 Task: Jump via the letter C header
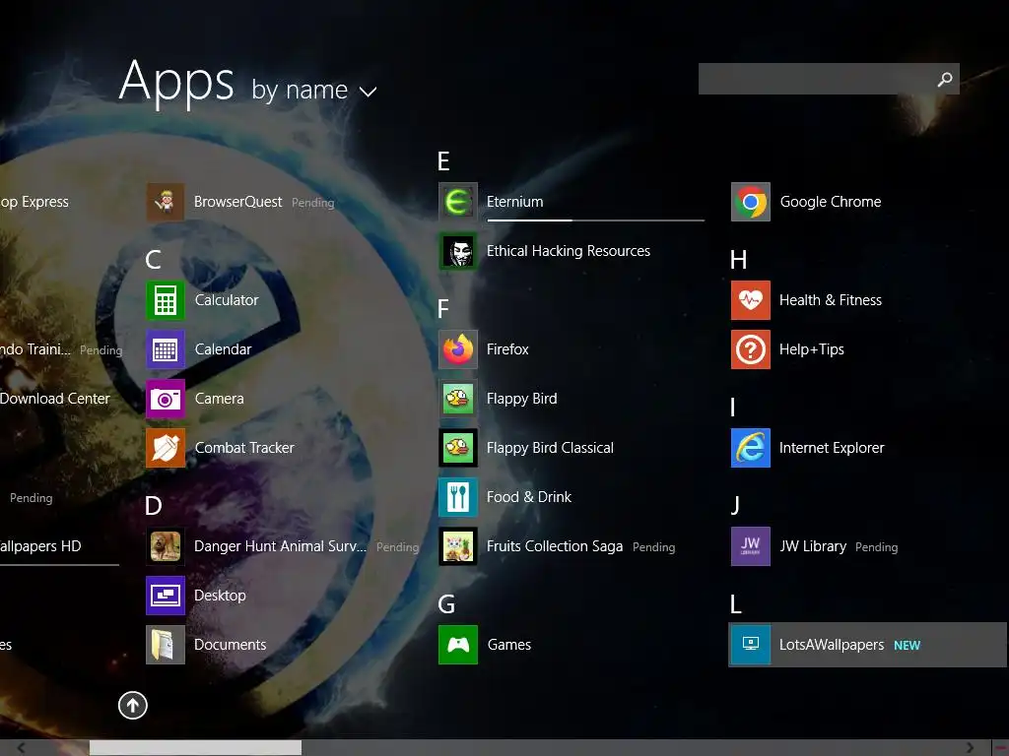[x=153, y=260]
